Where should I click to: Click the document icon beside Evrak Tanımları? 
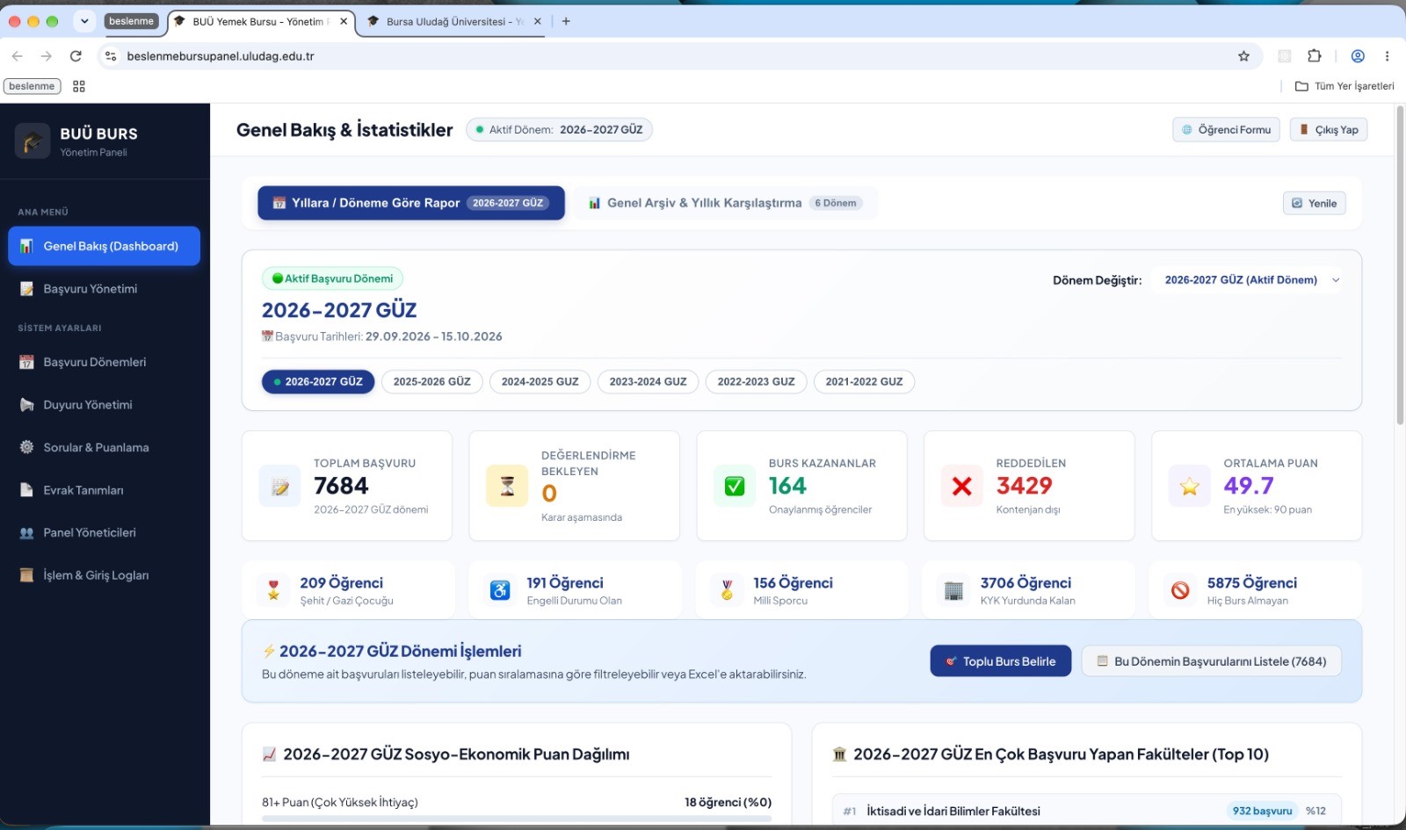27,490
